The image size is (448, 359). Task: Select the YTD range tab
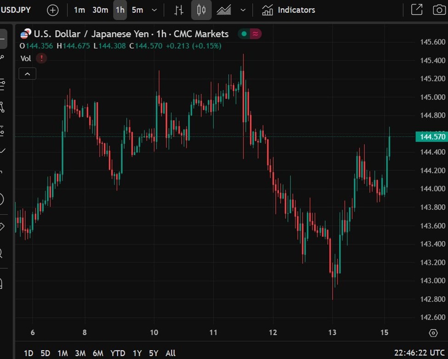click(118, 353)
